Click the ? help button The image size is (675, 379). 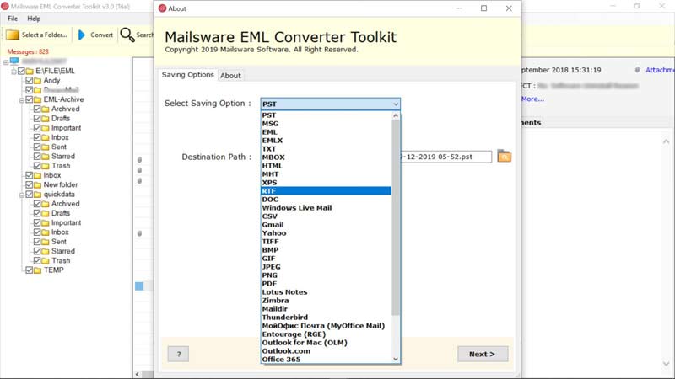[178, 354]
